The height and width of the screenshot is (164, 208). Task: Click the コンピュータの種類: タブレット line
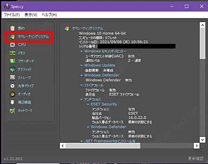(x=98, y=38)
